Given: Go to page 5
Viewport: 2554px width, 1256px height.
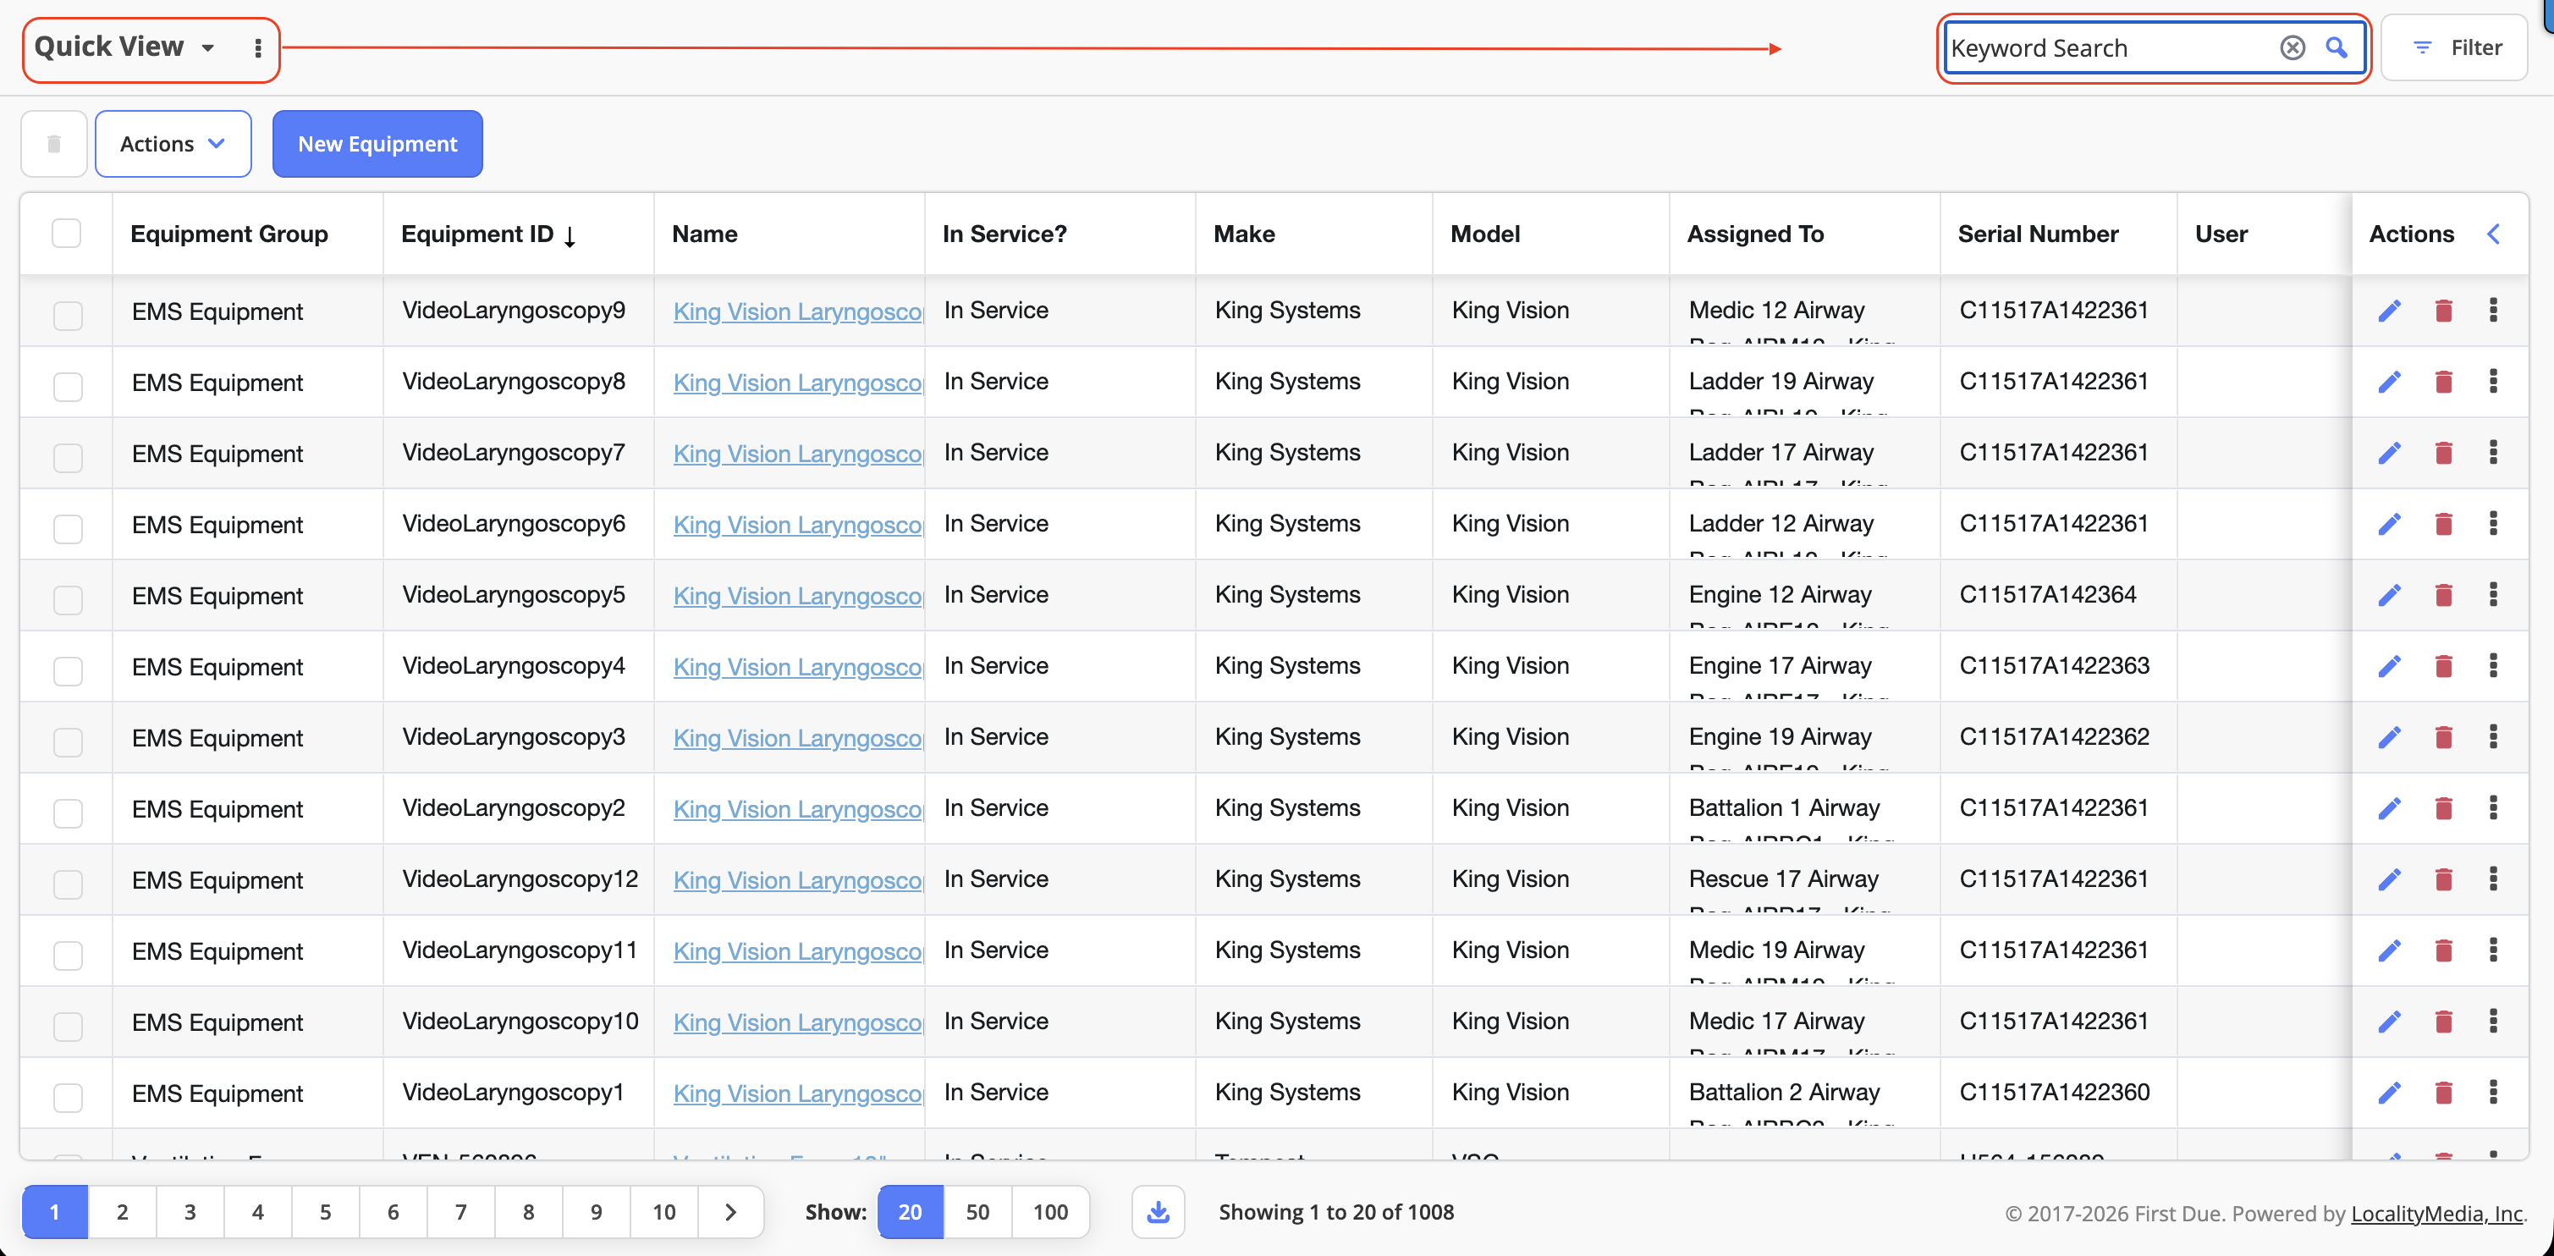Looking at the screenshot, I should click(325, 1211).
